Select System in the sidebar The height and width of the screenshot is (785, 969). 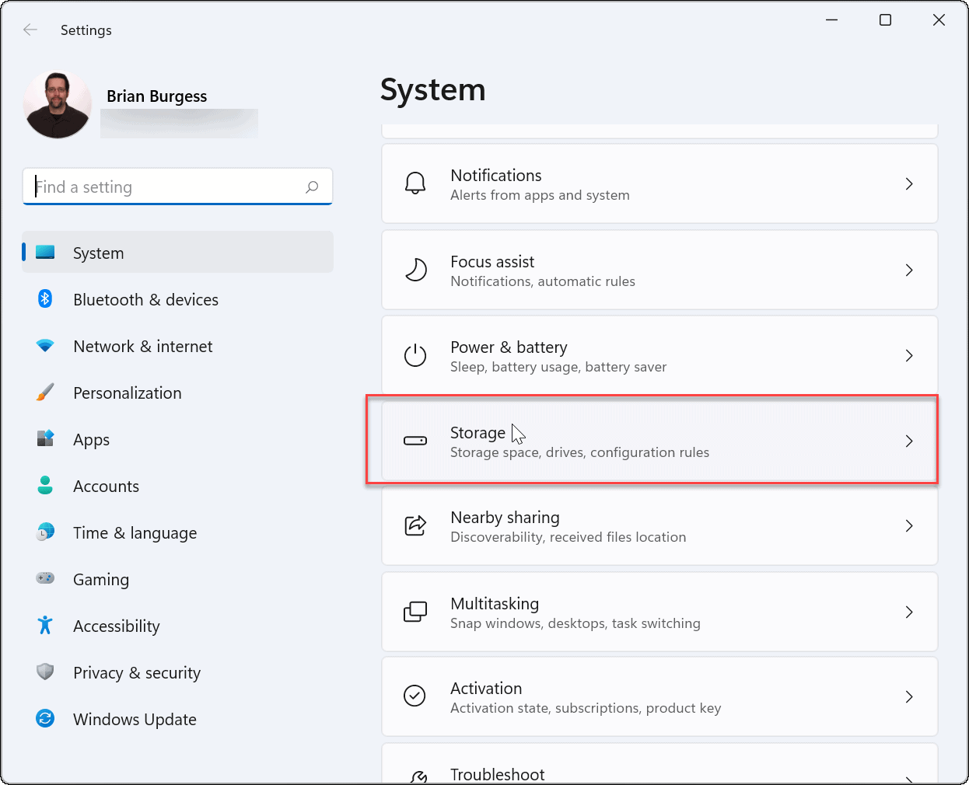(178, 252)
